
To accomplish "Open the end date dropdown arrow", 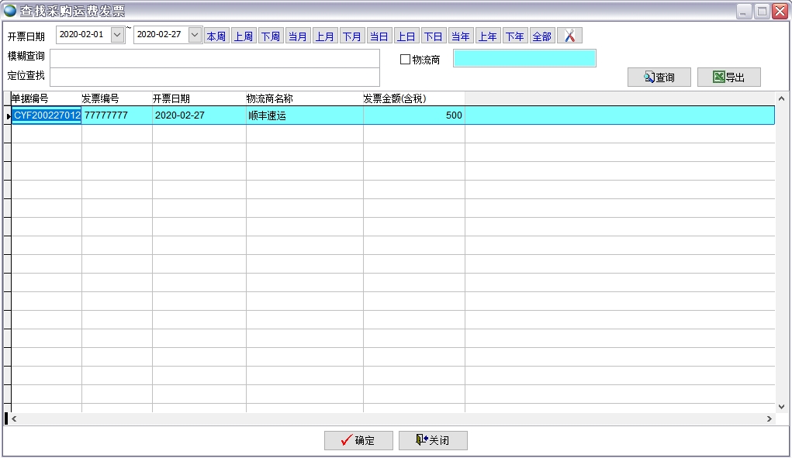I will [x=195, y=35].
